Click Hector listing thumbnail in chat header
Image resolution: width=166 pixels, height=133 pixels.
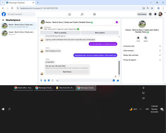[43, 22]
